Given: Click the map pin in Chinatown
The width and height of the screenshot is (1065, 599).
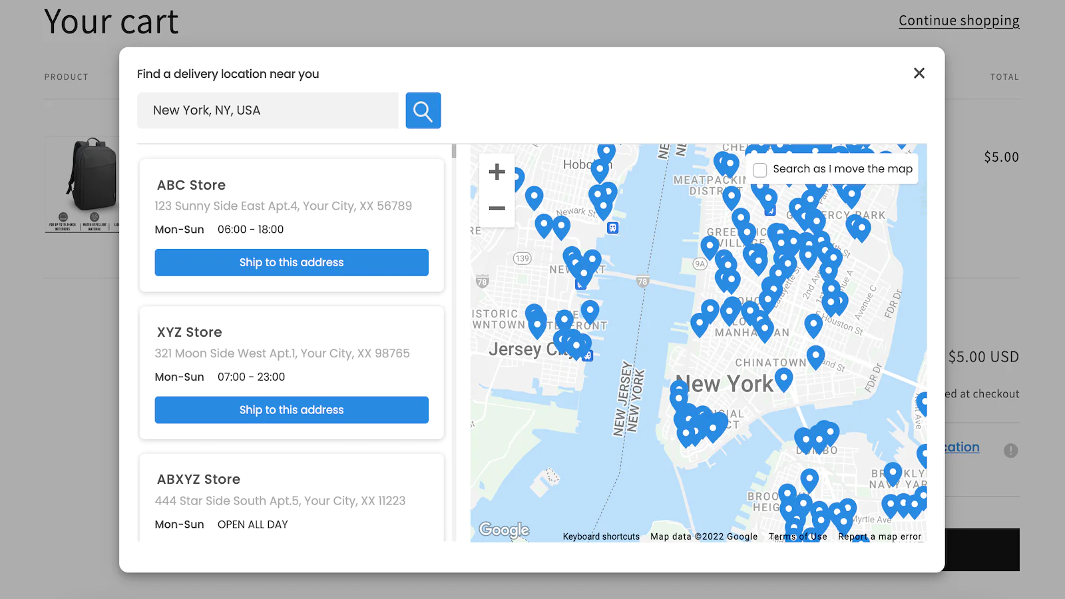Looking at the screenshot, I should [x=815, y=355].
